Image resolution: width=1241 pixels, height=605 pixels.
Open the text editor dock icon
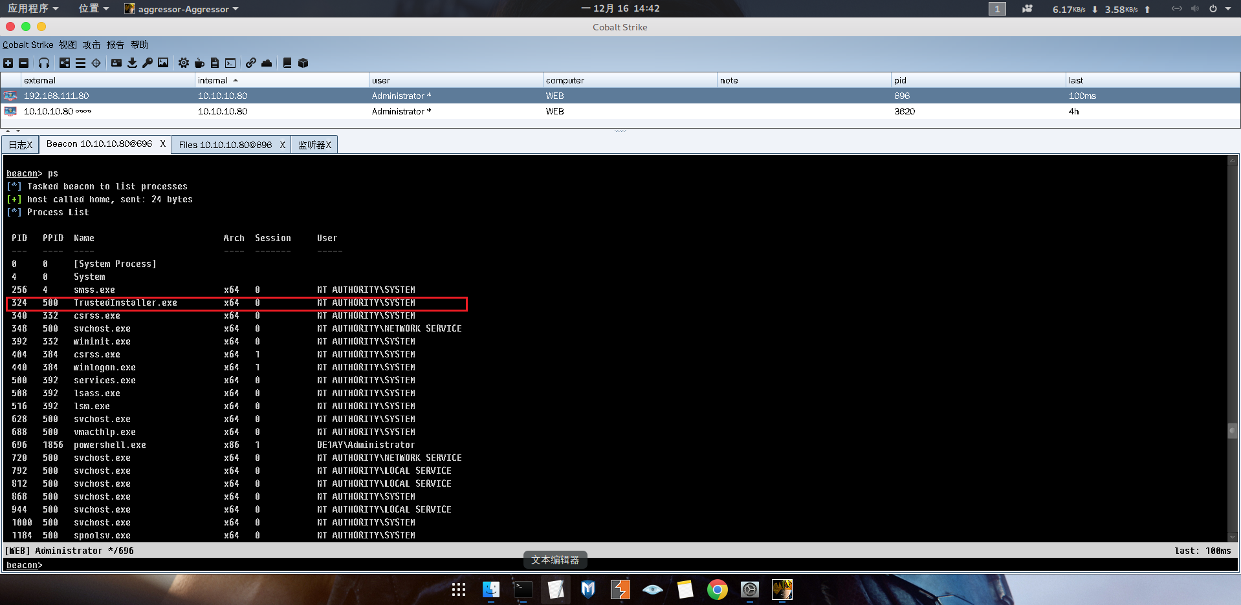[556, 589]
